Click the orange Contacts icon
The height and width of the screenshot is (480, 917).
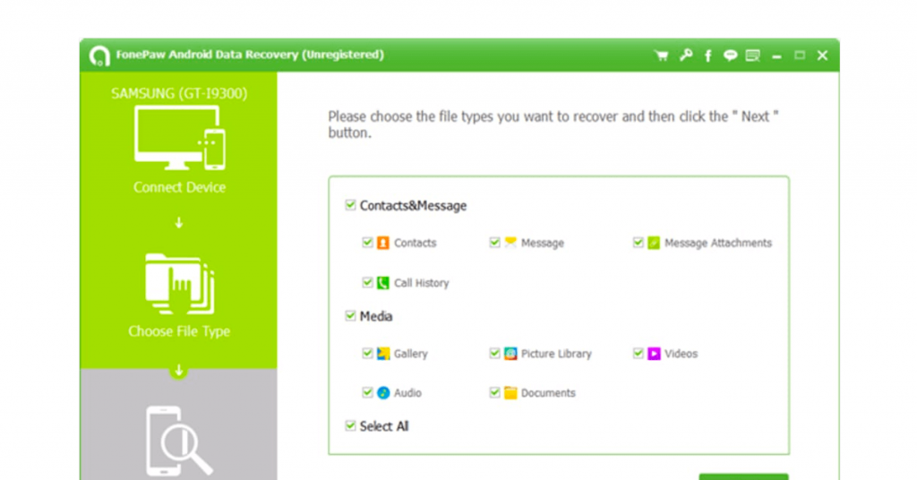pyautogui.click(x=383, y=243)
